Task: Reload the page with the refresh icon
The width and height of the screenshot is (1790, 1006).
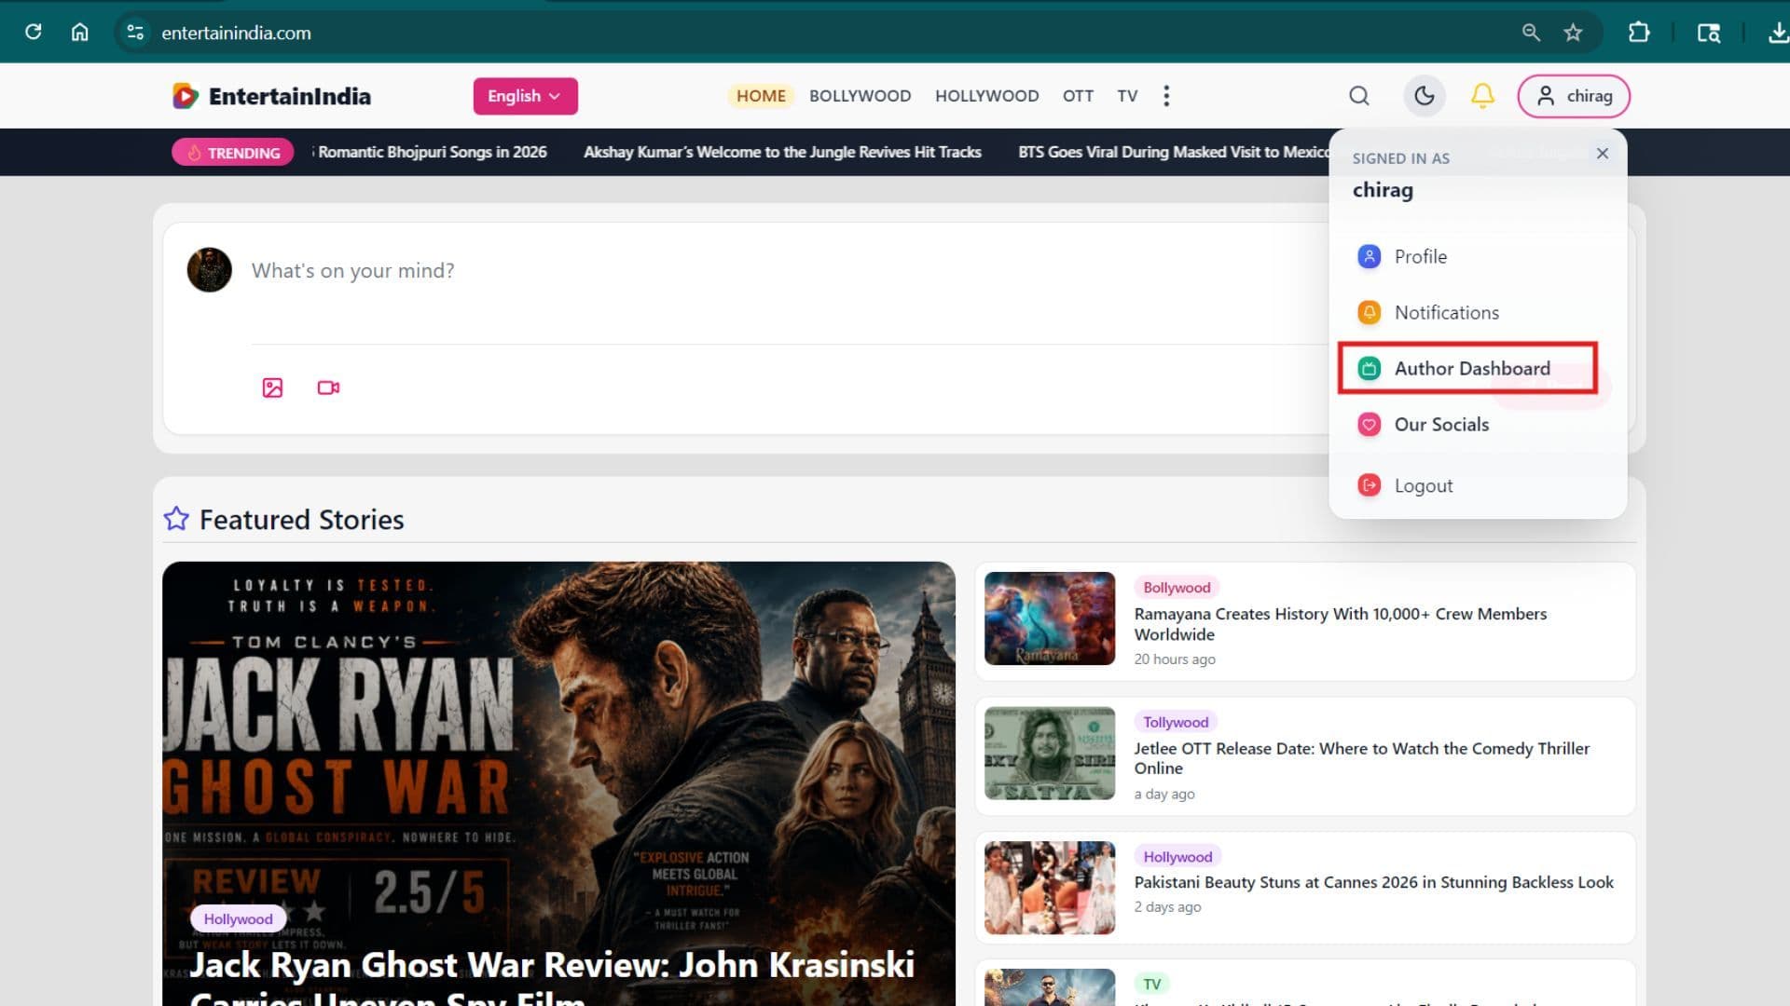Action: click(x=34, y=33)
